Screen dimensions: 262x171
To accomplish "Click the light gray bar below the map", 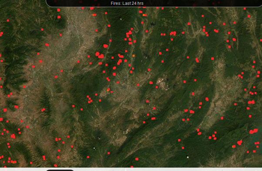I will pyautogui.click(x=131, y=169).
